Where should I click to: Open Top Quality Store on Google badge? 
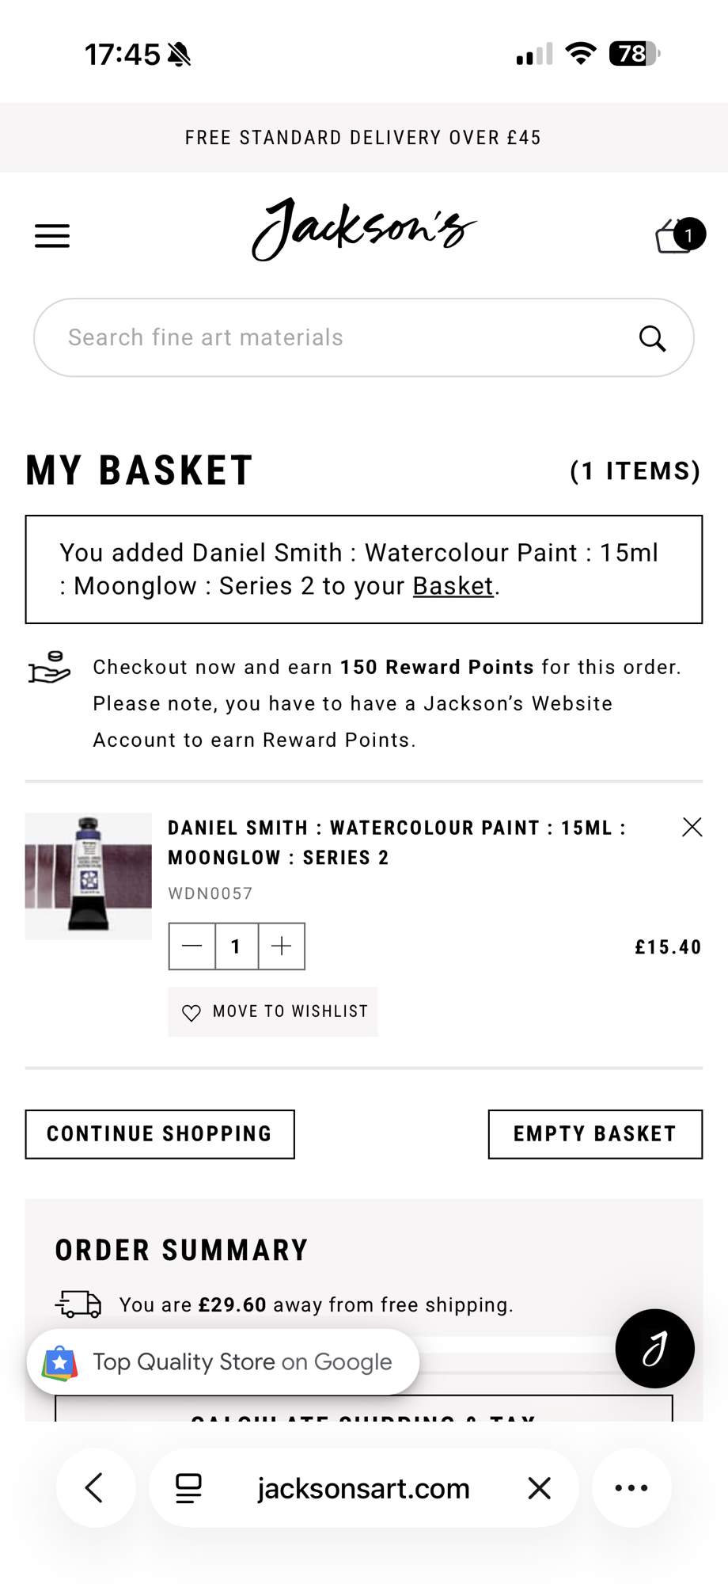tap(223, 1362)
